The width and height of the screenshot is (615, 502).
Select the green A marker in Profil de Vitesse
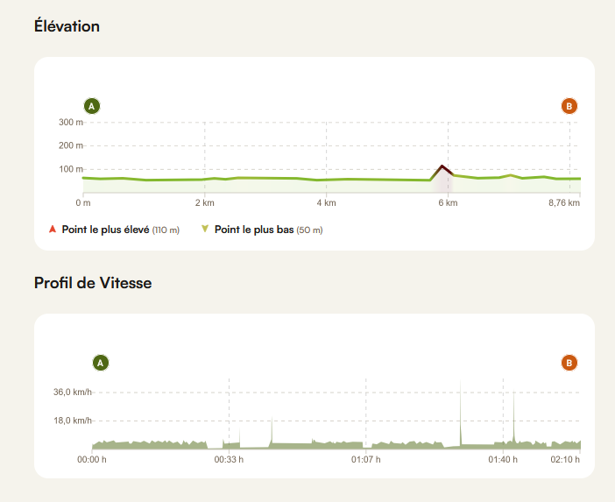click(x=101, y=362)
